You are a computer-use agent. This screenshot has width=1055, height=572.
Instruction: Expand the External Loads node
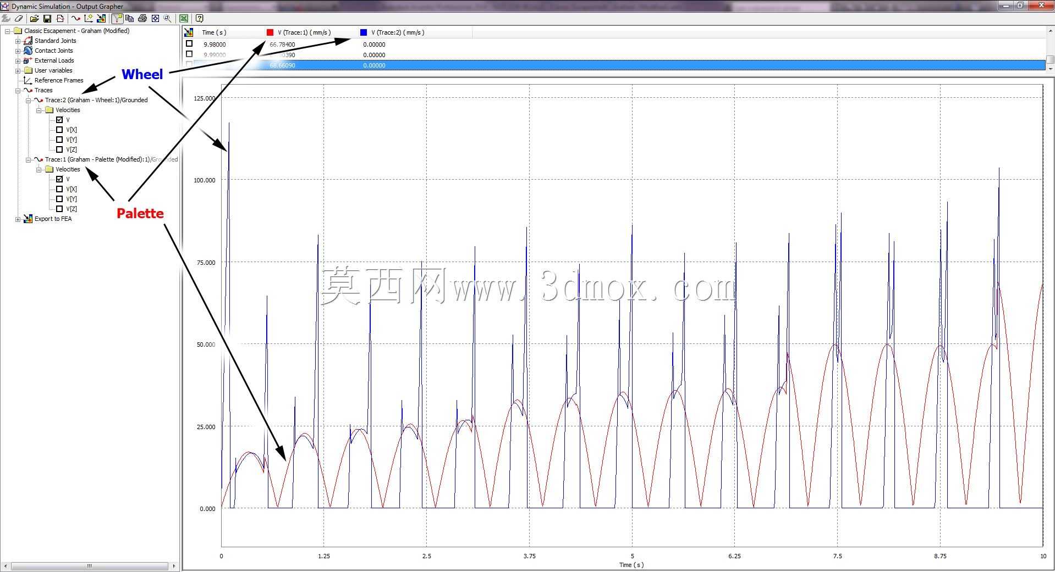18,60
